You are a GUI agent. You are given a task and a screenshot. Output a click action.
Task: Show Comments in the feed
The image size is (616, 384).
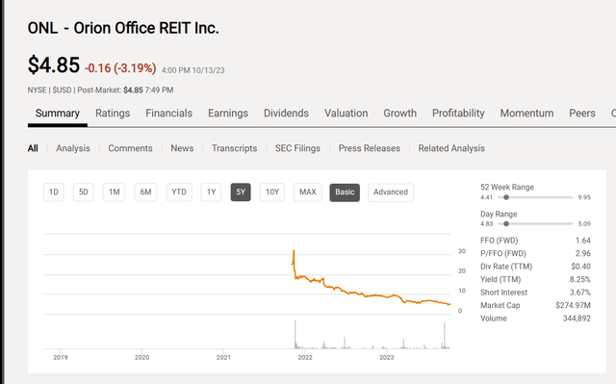130,148
